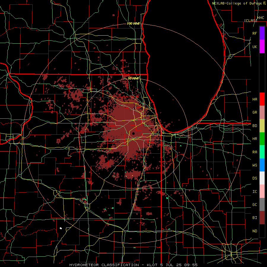Click the 'HA' legend label
The width and height of the screenshot is (267, 267).
tap(255, 99)
